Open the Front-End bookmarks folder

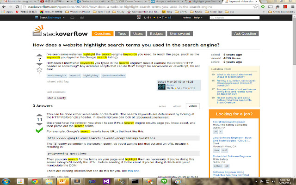(x=214, y=12)
